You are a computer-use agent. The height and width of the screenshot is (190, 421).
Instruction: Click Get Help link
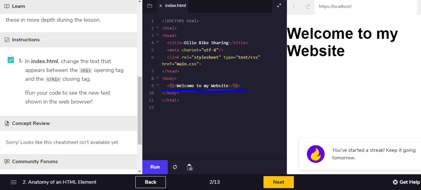tap(406, 182)
